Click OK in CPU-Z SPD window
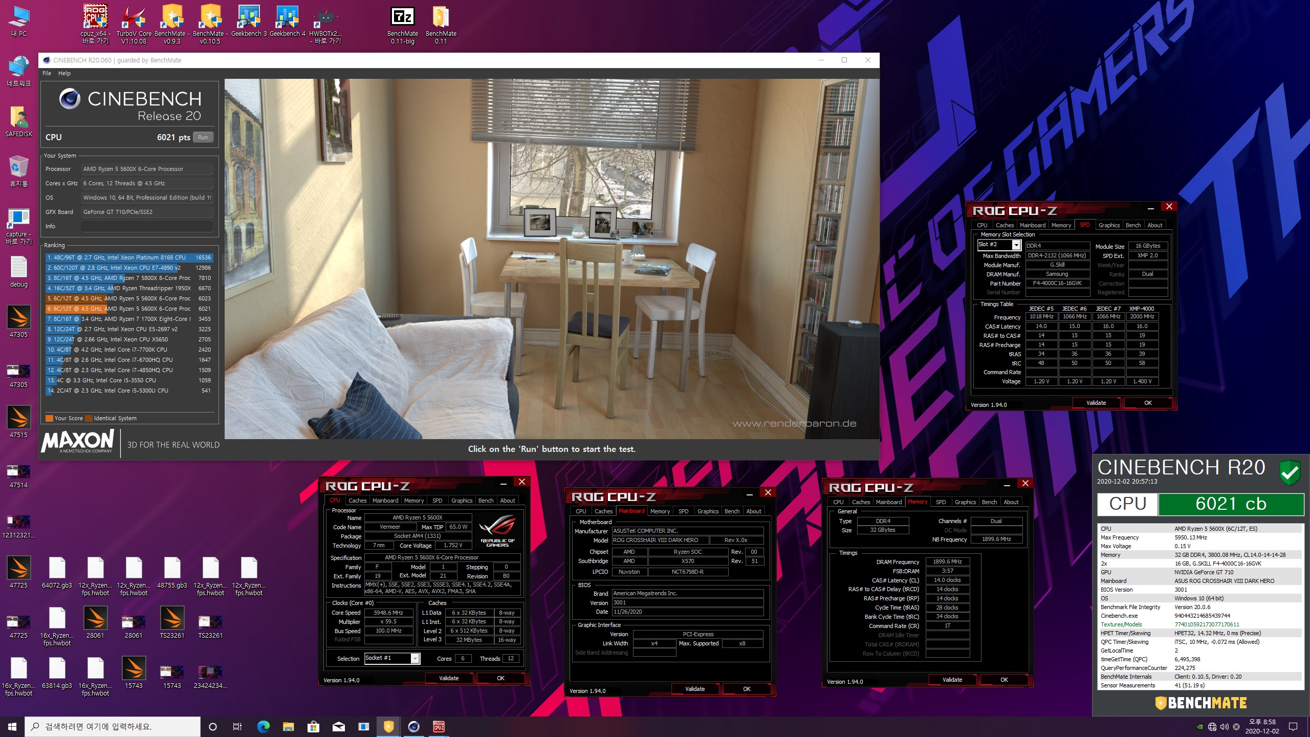This screenshot has width=1310, height=737. pos(1148,403)
